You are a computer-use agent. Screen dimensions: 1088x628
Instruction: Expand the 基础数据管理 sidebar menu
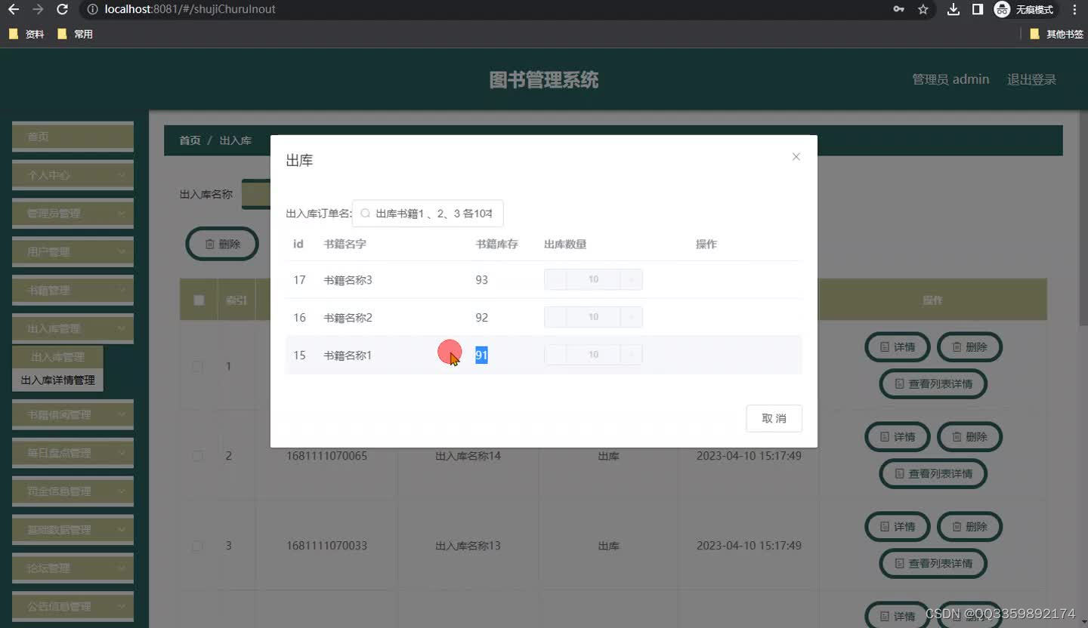73,530
